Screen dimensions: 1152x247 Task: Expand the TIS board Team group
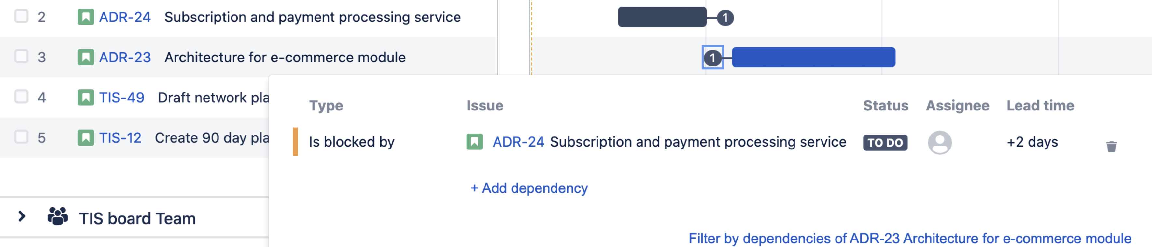click(x=21, y=217)
